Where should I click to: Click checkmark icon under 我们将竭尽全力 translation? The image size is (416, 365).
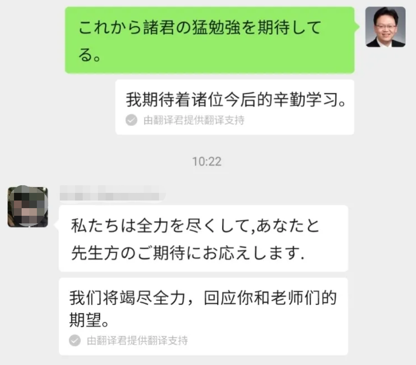pyautogui.click(x=75, y=340)
